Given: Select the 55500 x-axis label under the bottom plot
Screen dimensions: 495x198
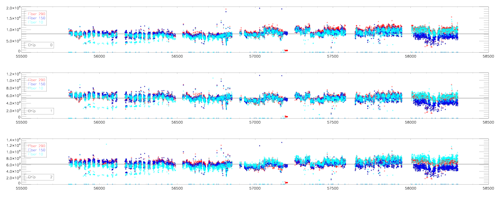Looking at the screenshot, I should coord(21,189).
